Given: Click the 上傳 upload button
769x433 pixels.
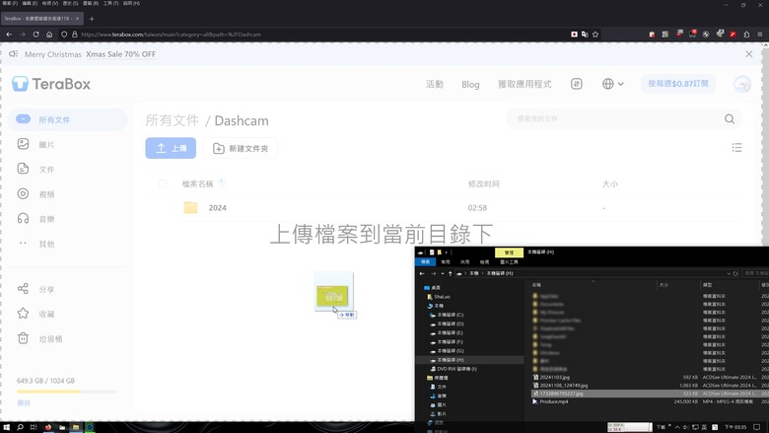Looking at the screenshot, I should pos(171,148).
